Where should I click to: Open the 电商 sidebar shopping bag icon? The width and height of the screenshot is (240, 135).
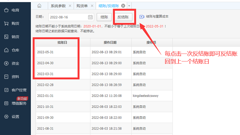click(x=6, y=10)
